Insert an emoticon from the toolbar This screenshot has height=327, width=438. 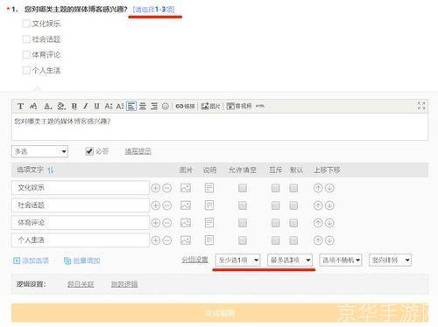pyautogui.click(x=166, y=106)
